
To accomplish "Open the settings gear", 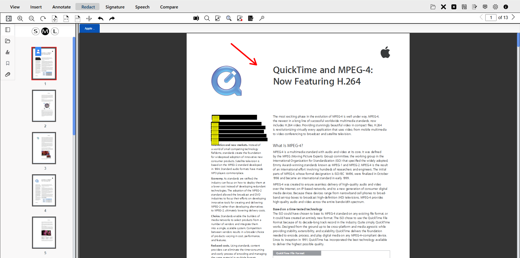I will coord(495,7).
